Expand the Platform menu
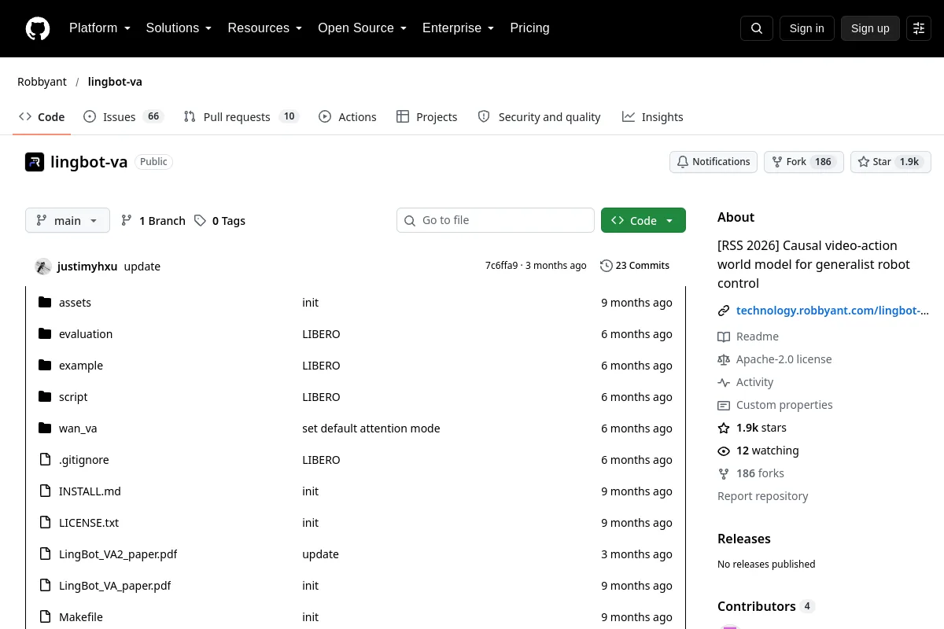 pyautogui.click(x=100, y=28)
